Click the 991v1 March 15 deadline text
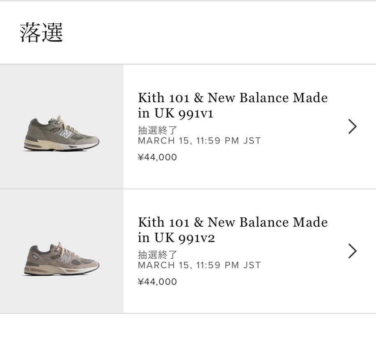 199,141
